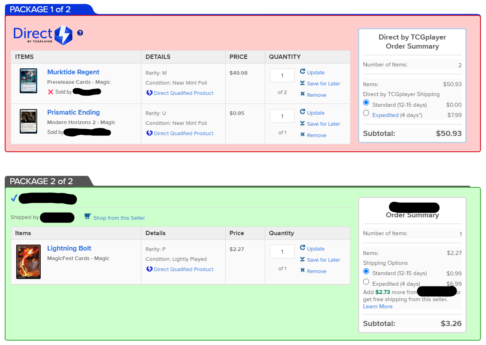Screen dimensions: 486x345
Task: Click the Lightning Bolt card thumbnail
Action: [x=28, y=262]
